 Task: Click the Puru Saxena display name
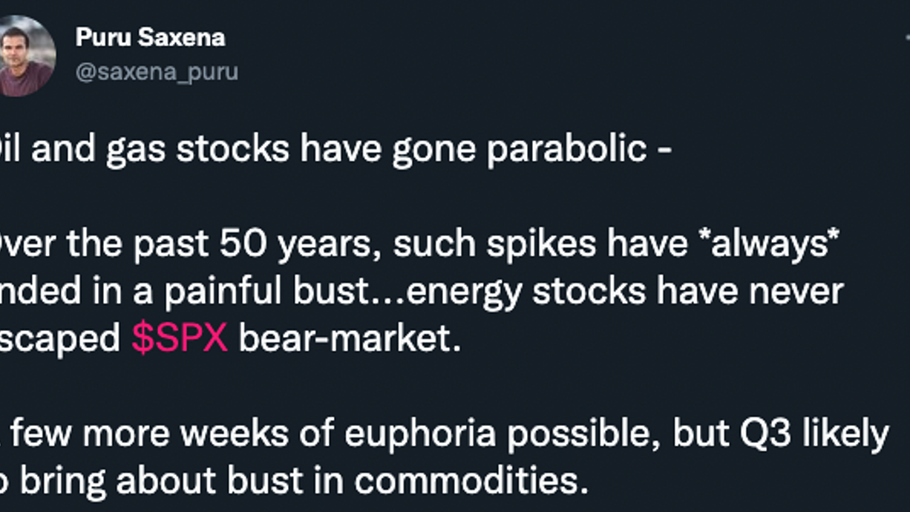coord(150,38)
